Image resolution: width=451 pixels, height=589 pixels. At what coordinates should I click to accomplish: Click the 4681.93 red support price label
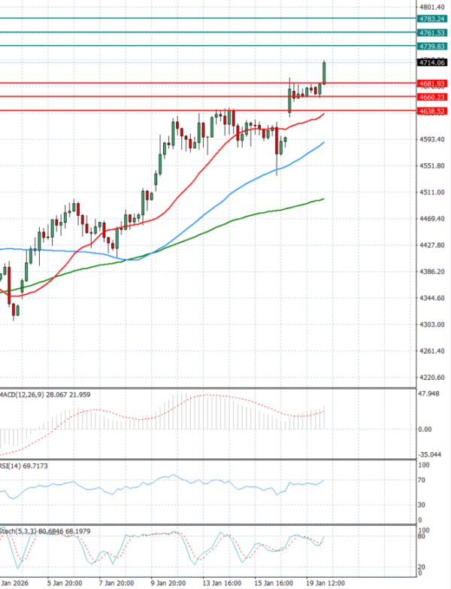click(433, 83)
